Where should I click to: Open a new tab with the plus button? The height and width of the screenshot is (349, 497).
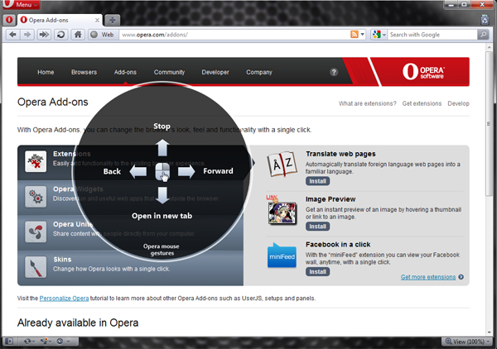(x=112, y=20)
